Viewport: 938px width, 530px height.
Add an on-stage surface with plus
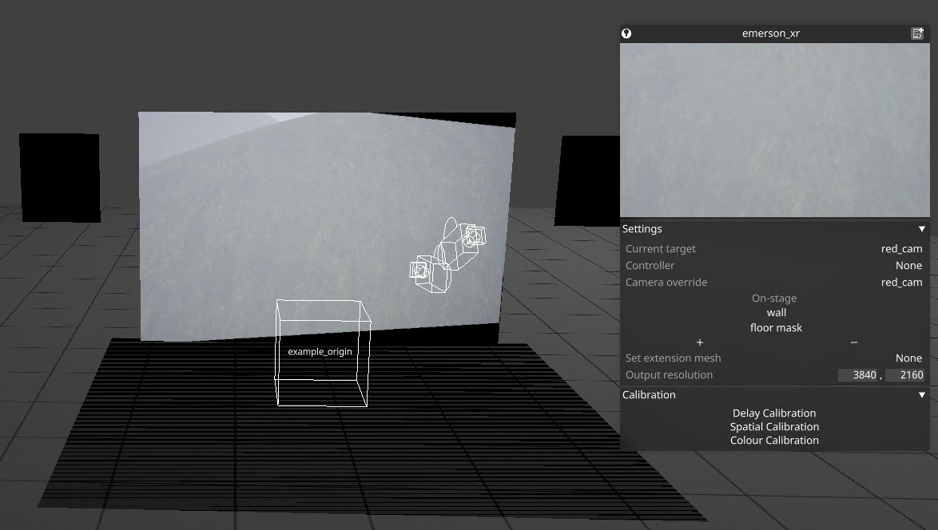700,342
